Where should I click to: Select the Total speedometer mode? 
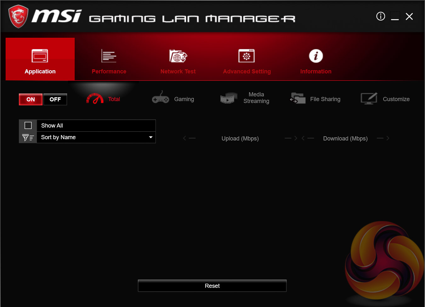(x=103, y=99)
